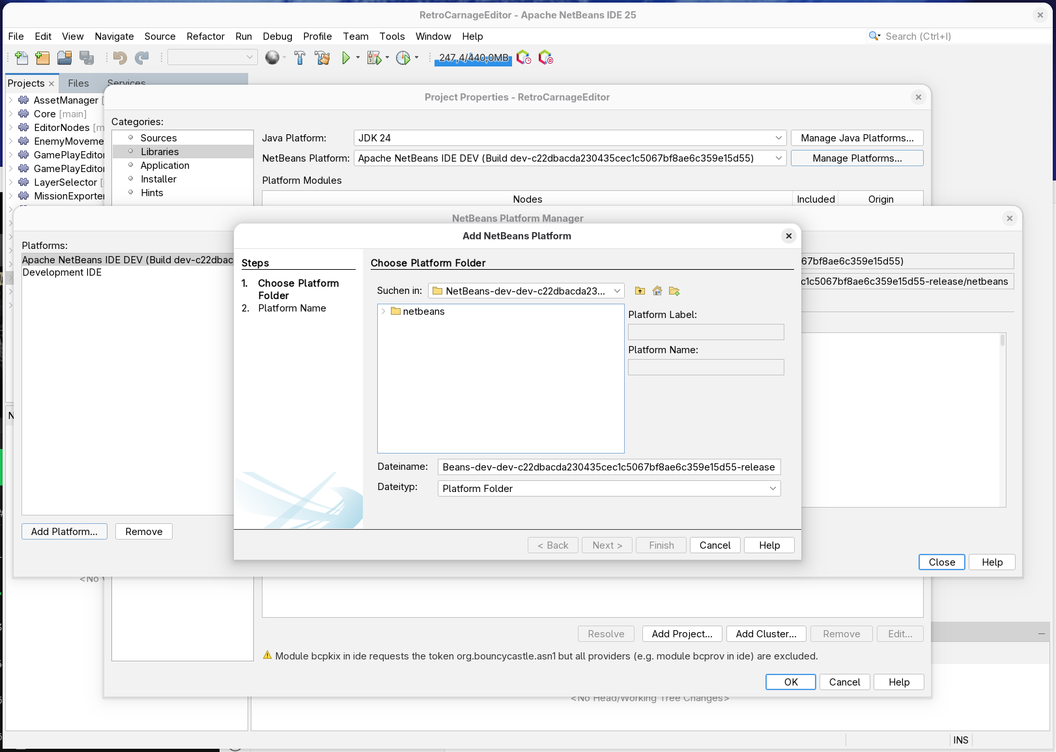This screenshot has height=752, width=1056.
Task: Click Remove in the Platform Manager
Action: (144, 532)
